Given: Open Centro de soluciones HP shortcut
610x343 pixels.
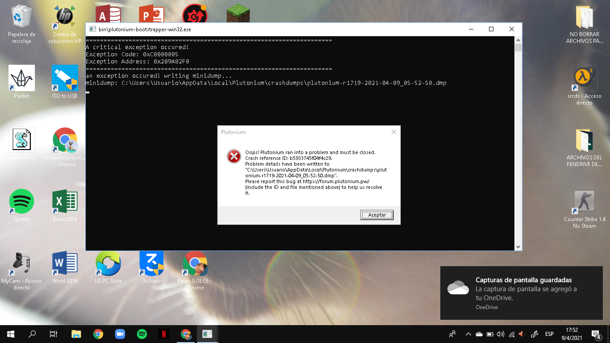Looking at the screenshot, I should (x=65, y=25).
